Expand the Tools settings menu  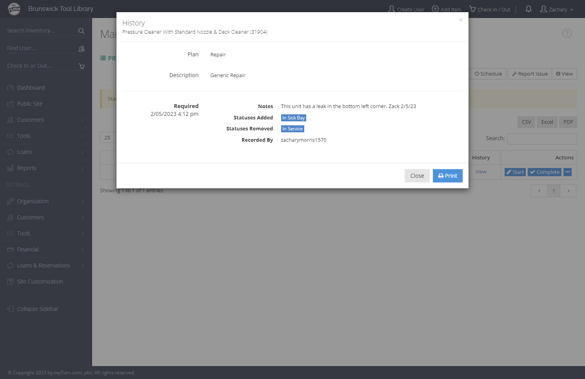pos(46,233)
